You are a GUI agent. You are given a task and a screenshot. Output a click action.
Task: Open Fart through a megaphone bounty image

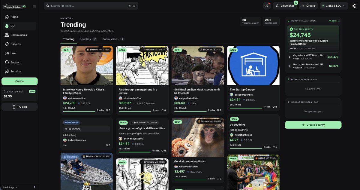(x=142, y=66)
